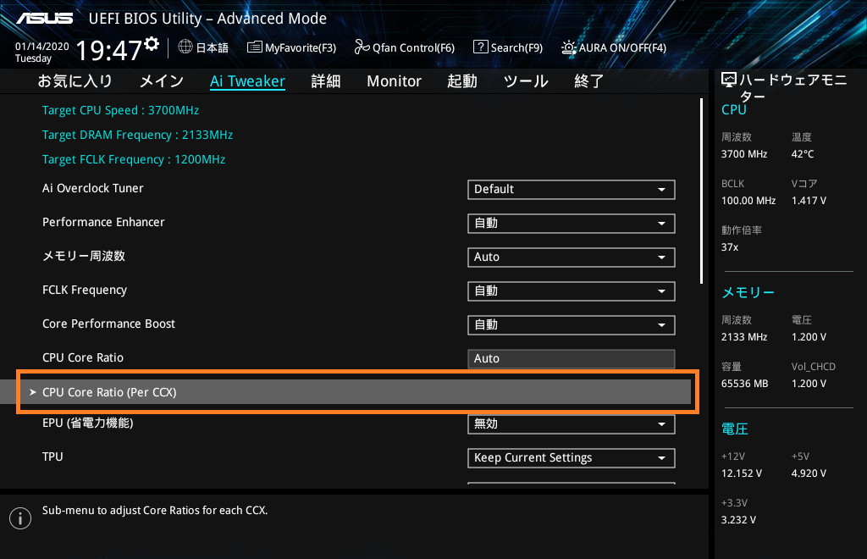The width and height of the screenshot is (867, 559).
Task: Click MyFavorite(F3) button label
Action: (301, 48)
